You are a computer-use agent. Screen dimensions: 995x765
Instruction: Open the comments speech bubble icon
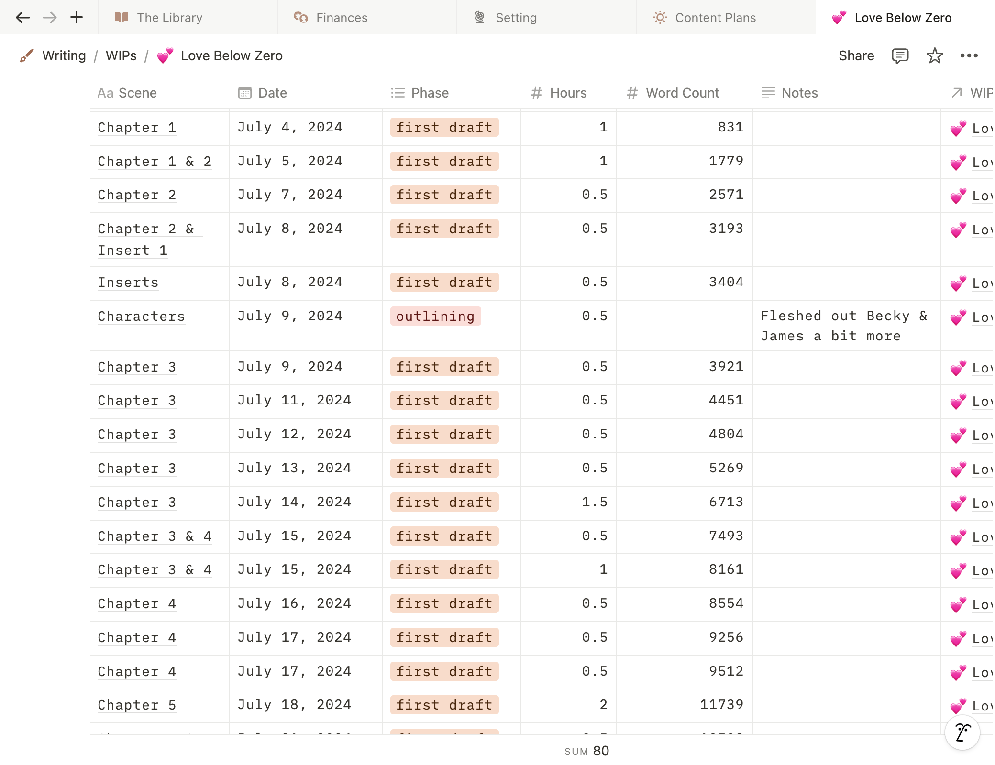pyautogui.click(x=900, y=56)
